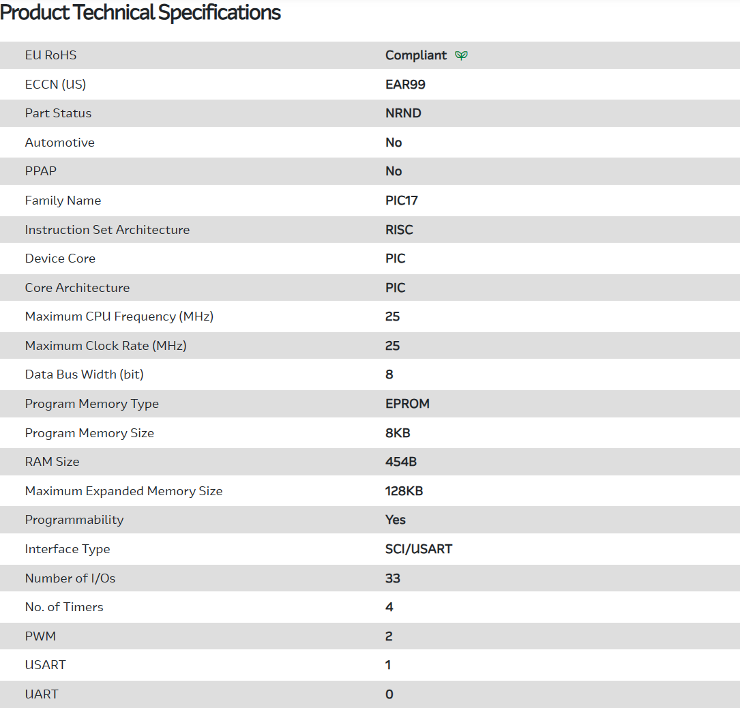Click the SCI/USART interface type value

pyautogui.click(x=419, y=549)
